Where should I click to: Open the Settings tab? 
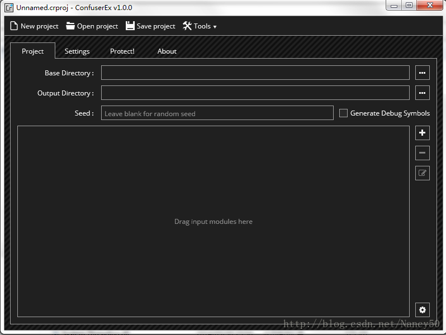[77, 51]
